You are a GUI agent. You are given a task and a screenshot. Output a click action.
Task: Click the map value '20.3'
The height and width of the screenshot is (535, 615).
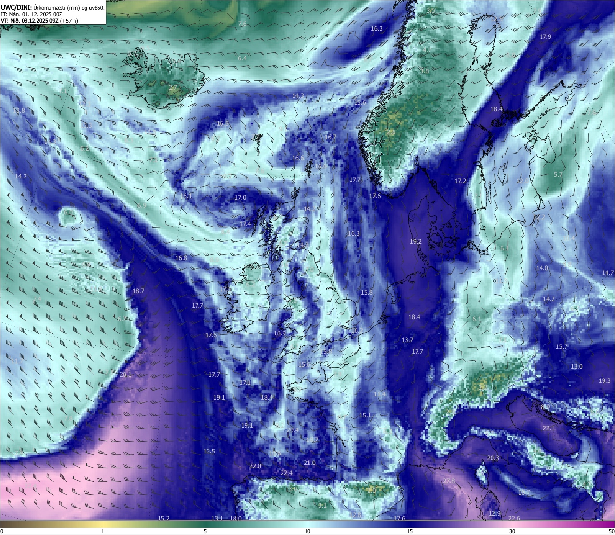pos(493,458)
